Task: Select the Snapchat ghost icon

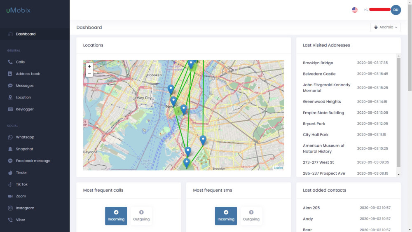Action: 10,149
